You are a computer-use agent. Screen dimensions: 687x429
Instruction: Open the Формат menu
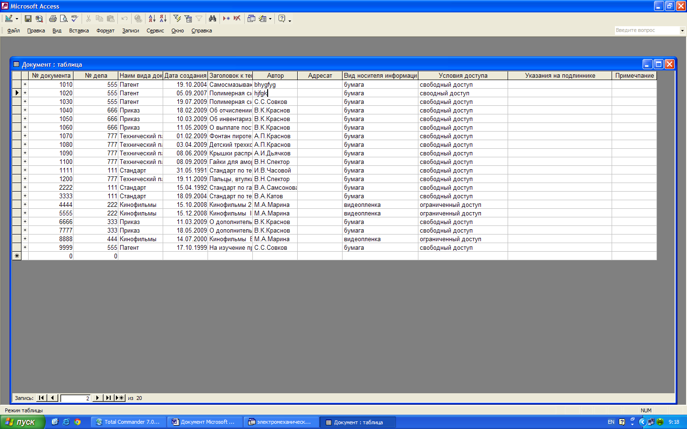tap(105, 31)
